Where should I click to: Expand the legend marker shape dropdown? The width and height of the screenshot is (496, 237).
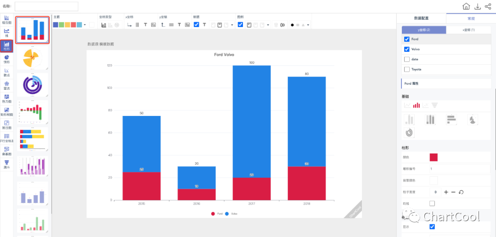(x=308, y=25)
